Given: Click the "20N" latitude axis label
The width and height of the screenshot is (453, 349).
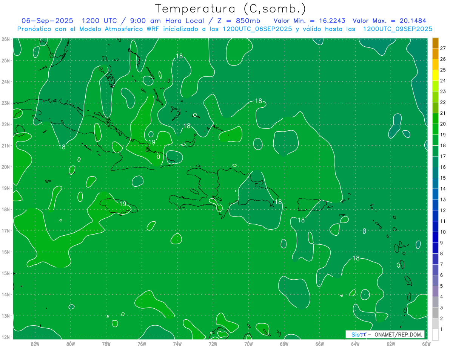Looking at the screenshot, I should (x=5, y=167).
